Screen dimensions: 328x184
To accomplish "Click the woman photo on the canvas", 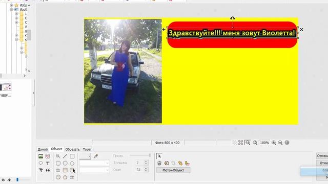I will pyautogui.click(x=123, y=71).
